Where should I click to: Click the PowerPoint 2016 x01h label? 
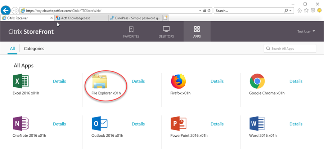(x=189, y=136)
